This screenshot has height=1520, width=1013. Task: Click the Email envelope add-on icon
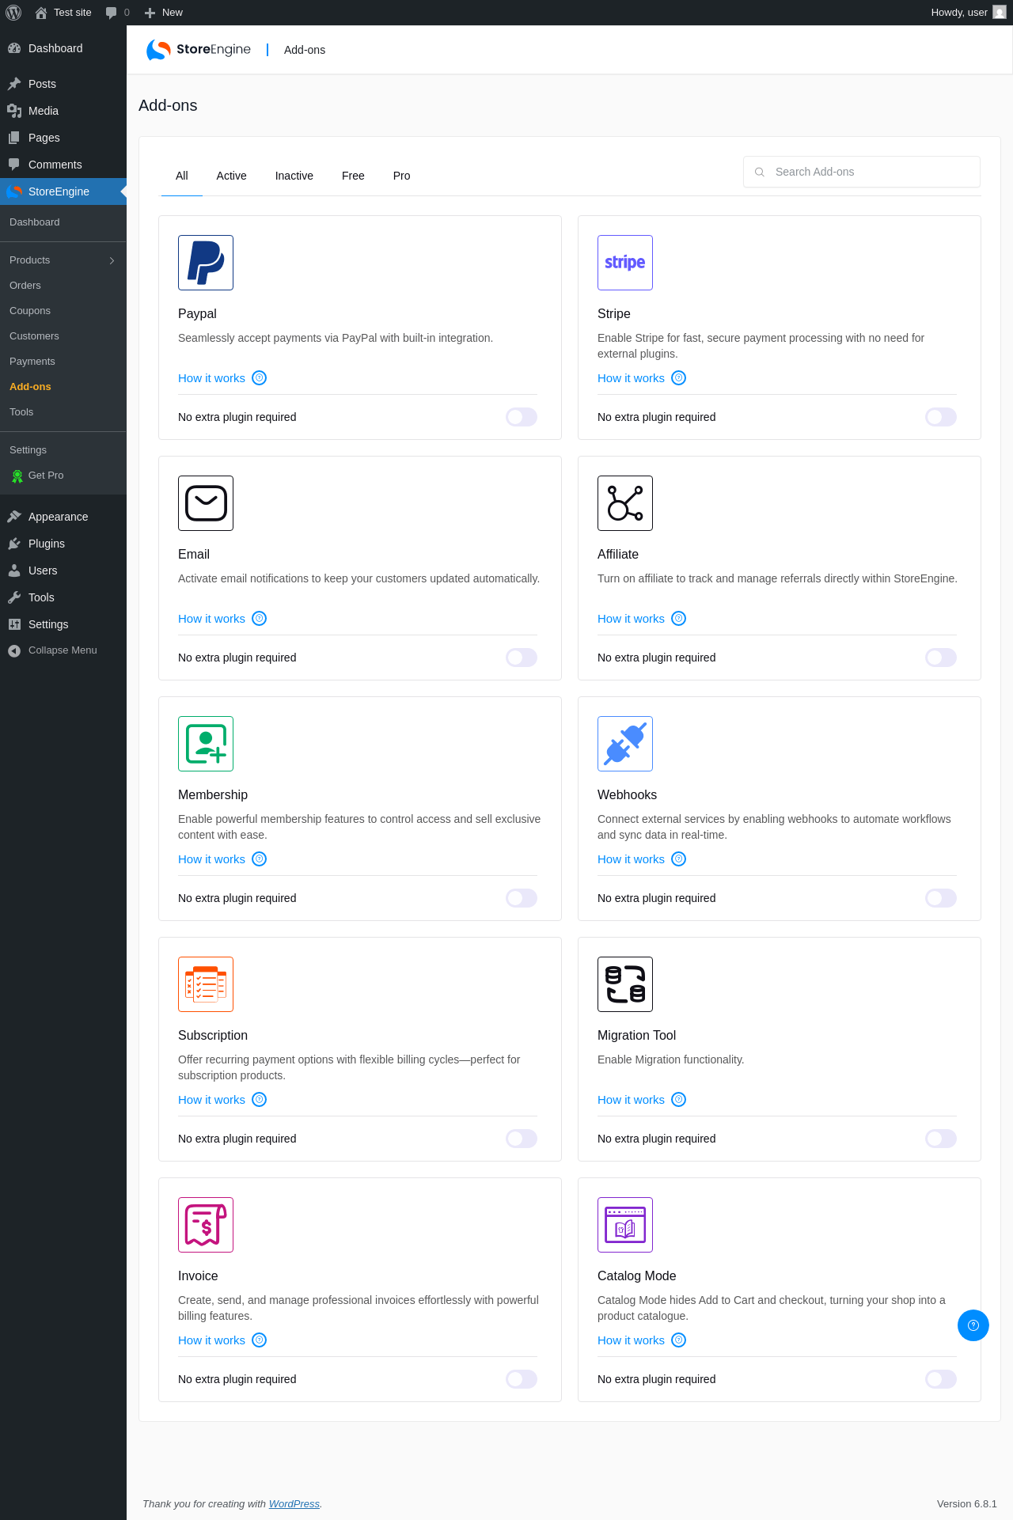pyautogui.click(x=206, y=503)
